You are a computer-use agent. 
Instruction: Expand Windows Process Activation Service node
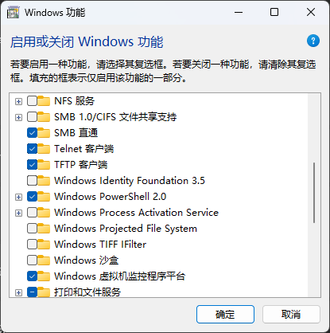click(x=18, y=213)
